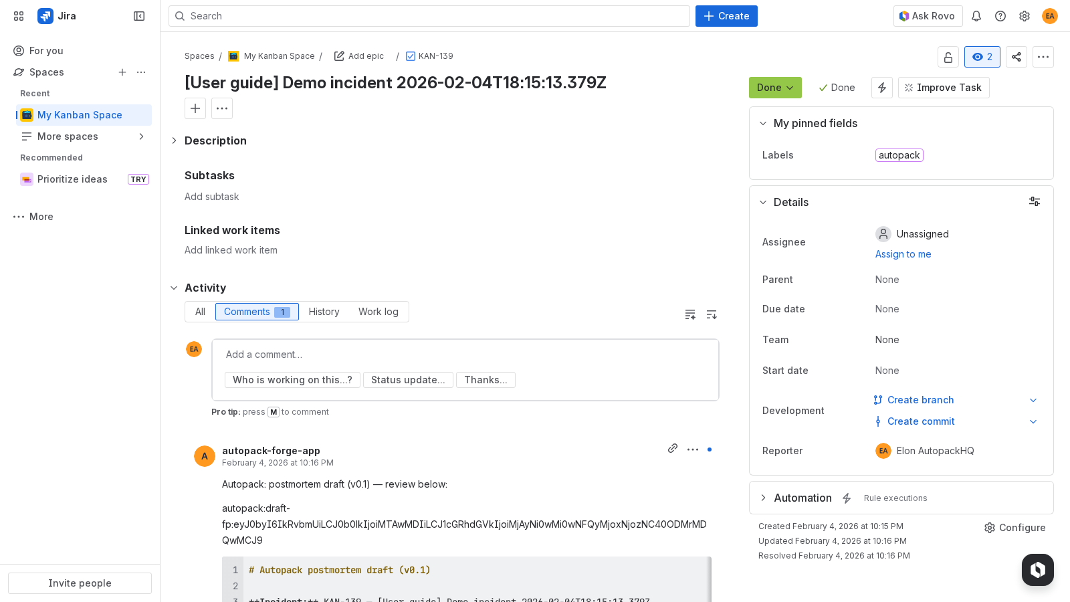Click the autopack label chip
This screenshot has height=602, width=1070.
[x=899, y=155]
